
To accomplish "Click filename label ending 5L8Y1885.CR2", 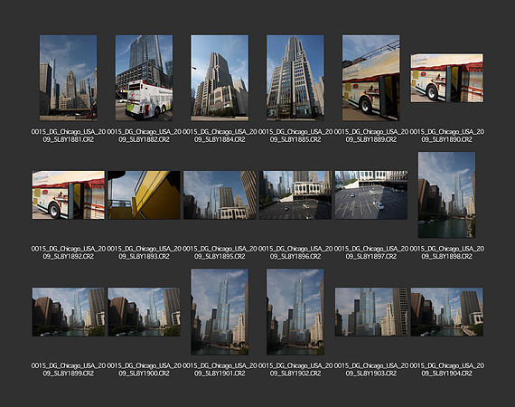I will coord(295,136).
